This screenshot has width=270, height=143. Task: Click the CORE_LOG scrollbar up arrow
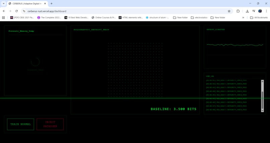pyautogui.click(x=262, y=81)
